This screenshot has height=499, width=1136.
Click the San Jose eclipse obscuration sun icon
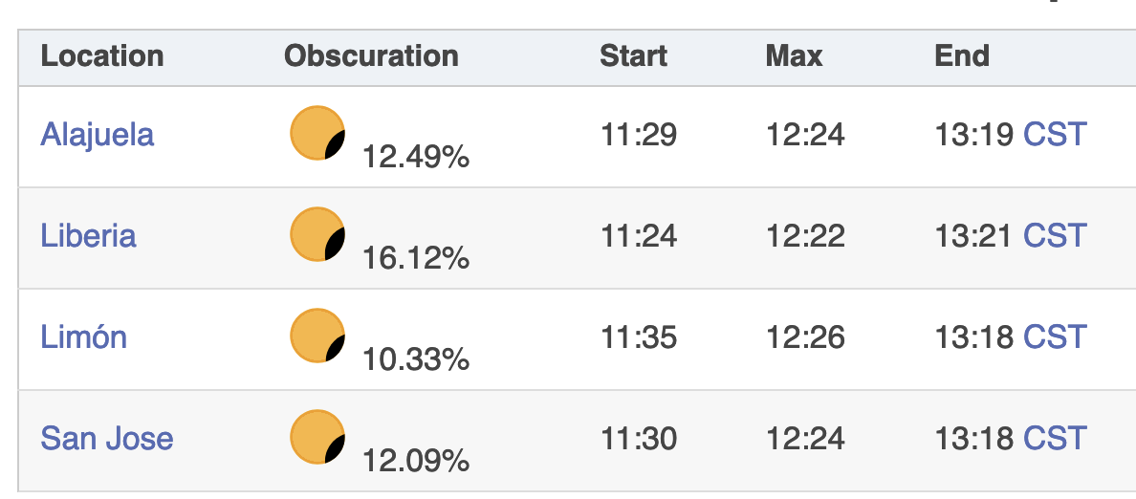point(317,438)
